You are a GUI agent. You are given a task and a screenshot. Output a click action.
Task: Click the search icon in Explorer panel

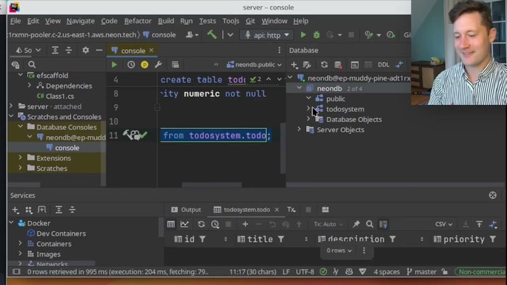pyautogui.click(x=32, y=65)
